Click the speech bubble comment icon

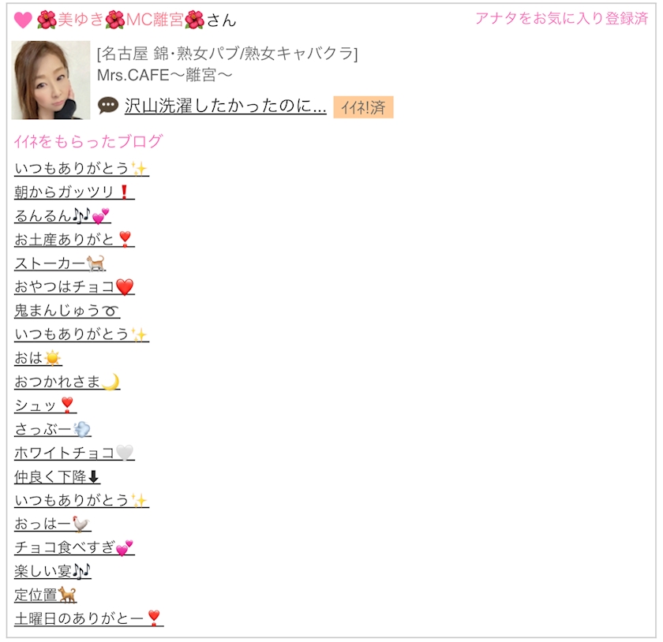[x=108, y=106]
